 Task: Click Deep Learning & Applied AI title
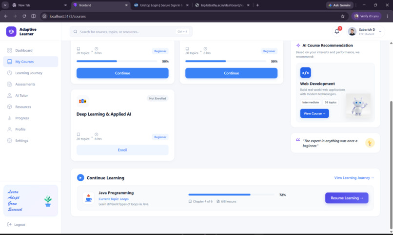tap(104, 114)
